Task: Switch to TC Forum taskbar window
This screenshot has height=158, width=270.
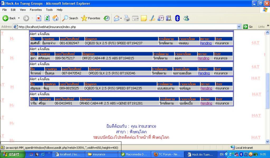Action: tap(168, 154)
